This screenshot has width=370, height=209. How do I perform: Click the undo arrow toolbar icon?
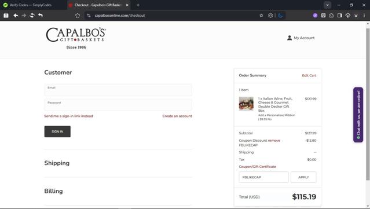(x=41, y=15)
